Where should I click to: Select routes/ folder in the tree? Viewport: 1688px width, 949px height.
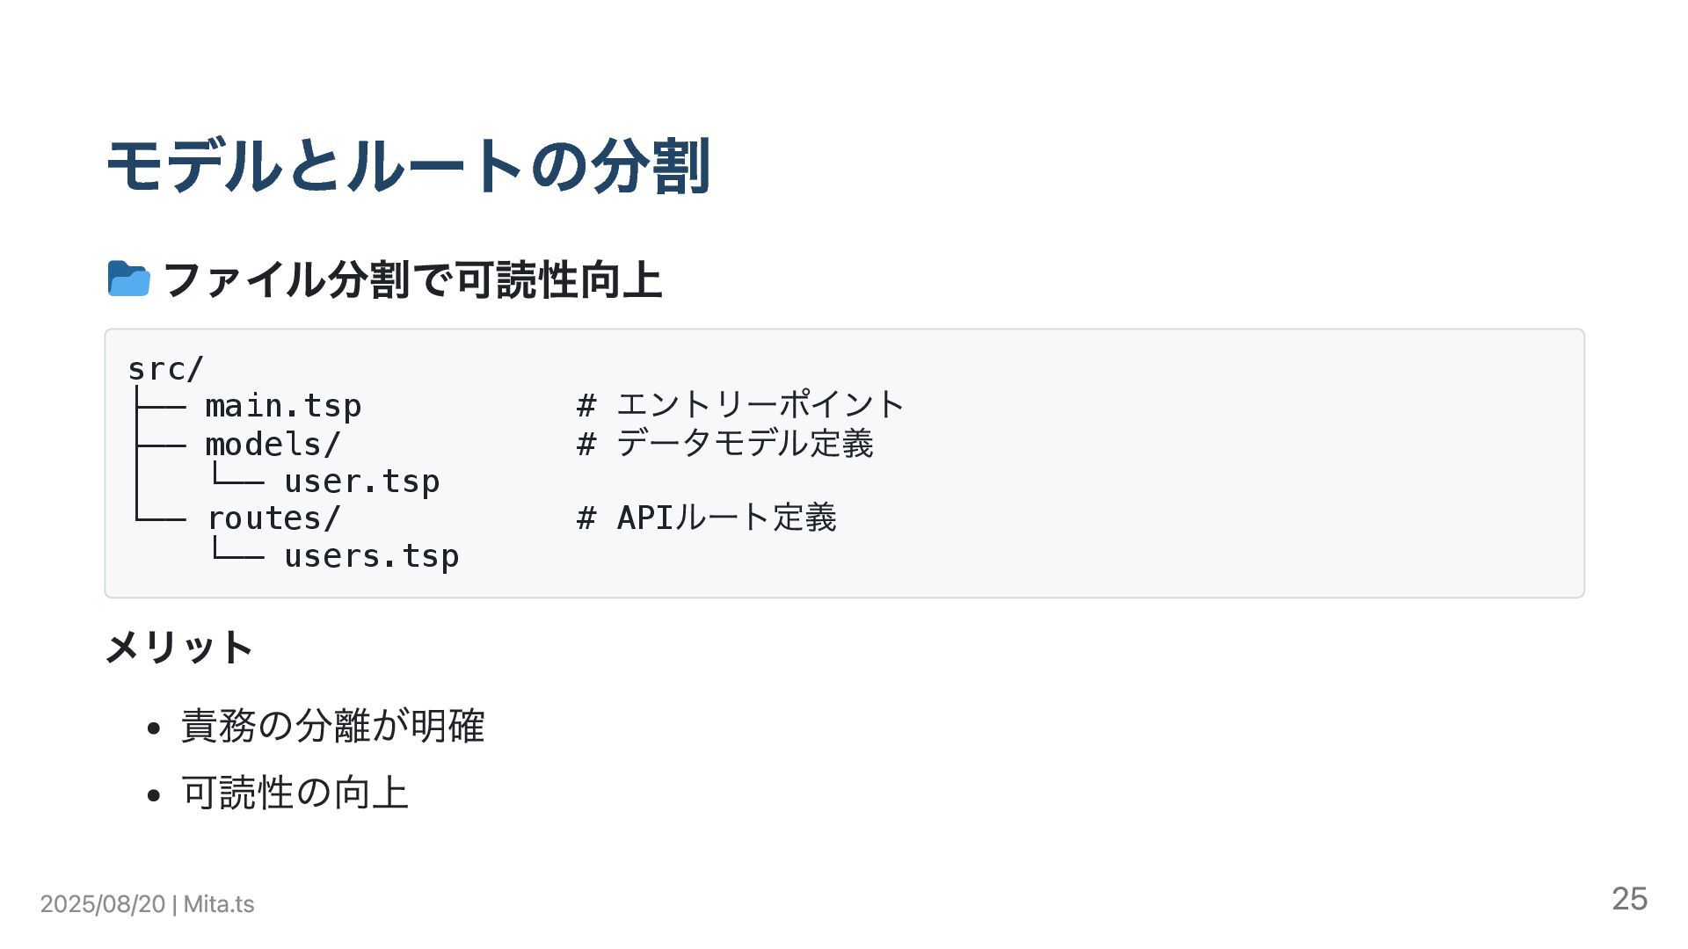click(x=273, y=518)
